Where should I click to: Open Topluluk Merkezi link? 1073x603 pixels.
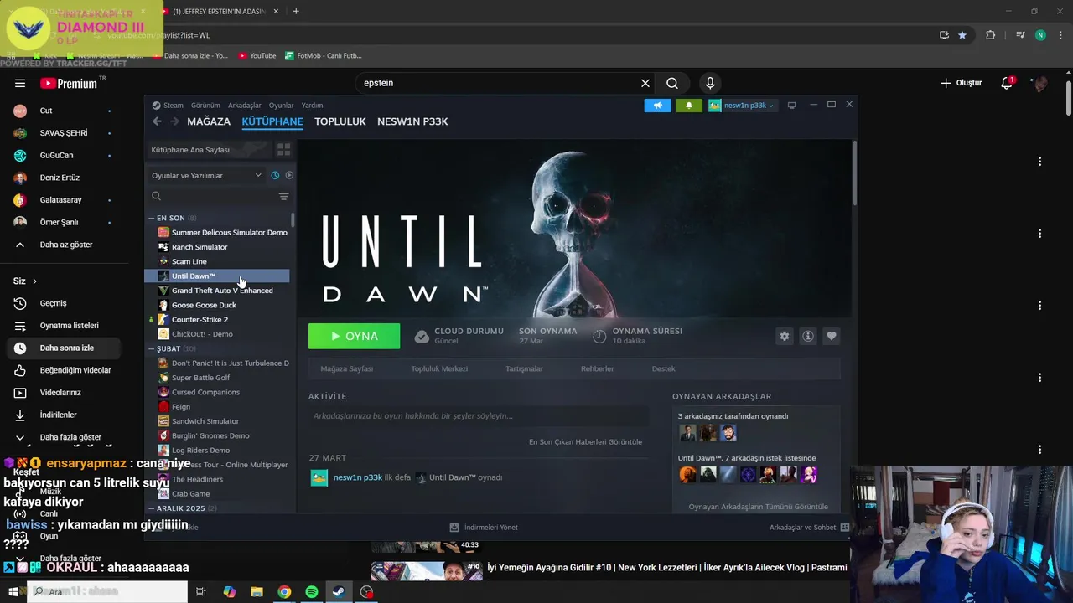click(x=439, y=368)
